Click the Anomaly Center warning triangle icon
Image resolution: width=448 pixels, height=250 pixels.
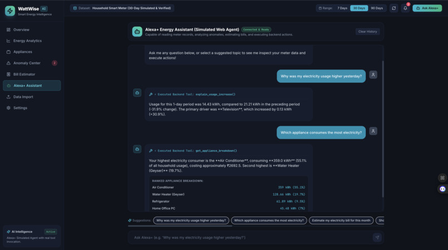coord(8,63)
